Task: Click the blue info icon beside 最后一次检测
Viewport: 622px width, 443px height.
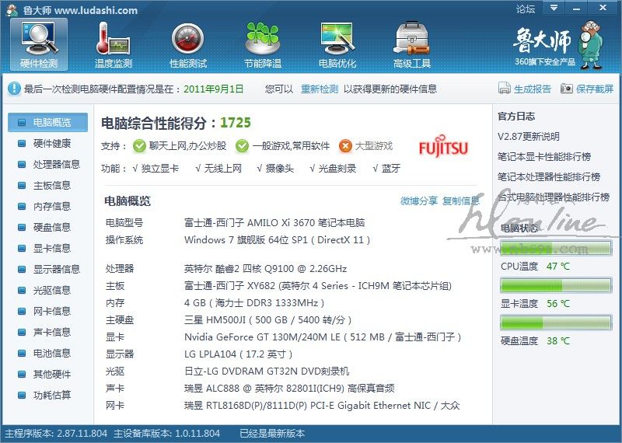Action: 14,89
